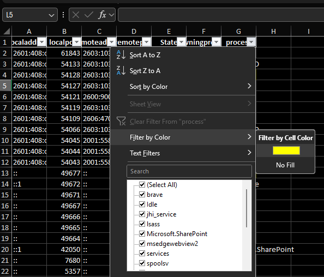The image size is (324, 277).
Task: Open the Sort by Color submenu
Action: point(183,87)
